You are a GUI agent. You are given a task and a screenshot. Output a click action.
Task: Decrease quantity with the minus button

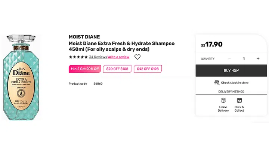click(x=229, y=59)
